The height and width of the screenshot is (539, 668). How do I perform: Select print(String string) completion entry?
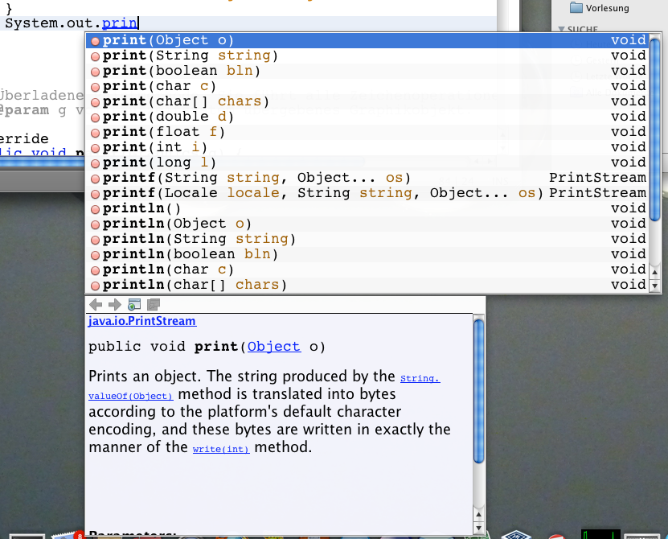pyautogui.click(x=367, y=56)
